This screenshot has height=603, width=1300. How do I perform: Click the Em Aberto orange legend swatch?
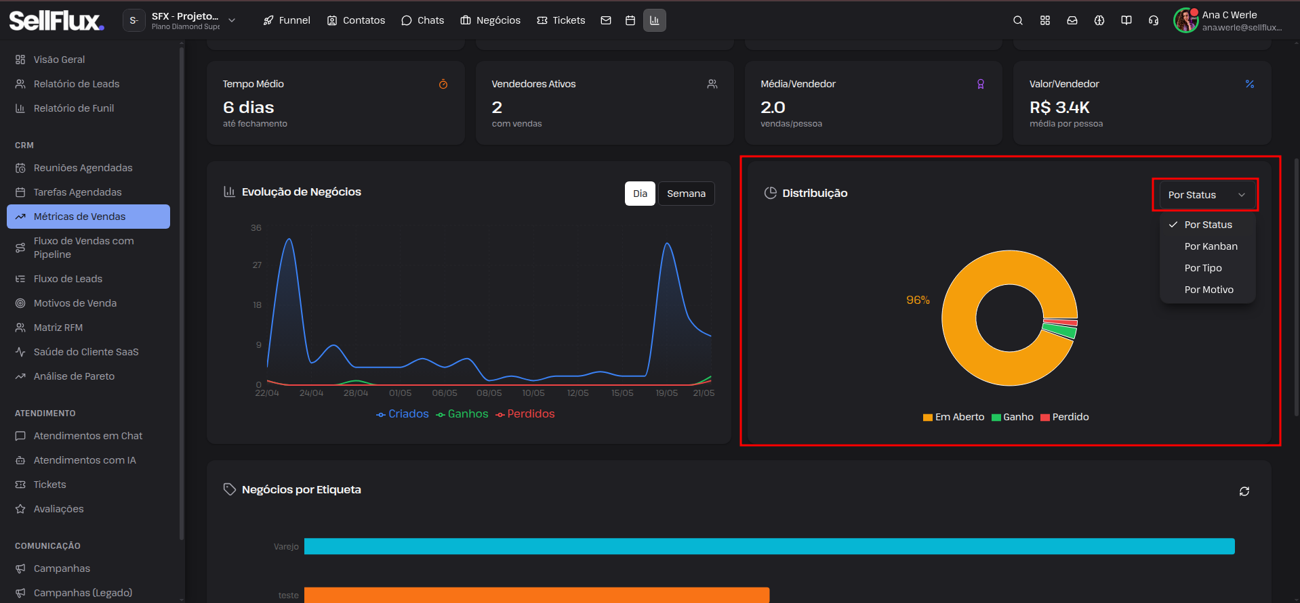pyautogui.click(x=927, y=418)
